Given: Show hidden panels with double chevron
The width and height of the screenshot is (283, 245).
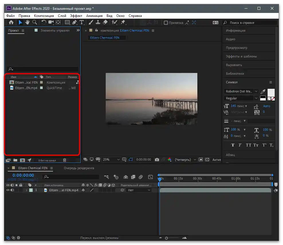Looking at the screenshot, I should [x=78, y=30].
